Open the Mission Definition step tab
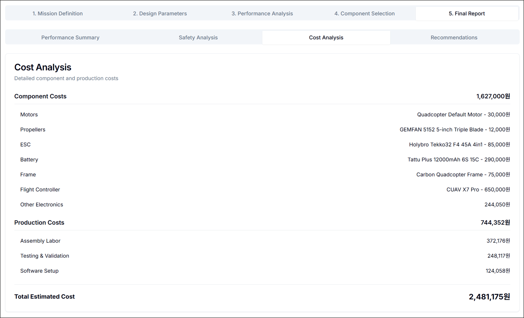The image size is (524, 318). tap(58, 14)
